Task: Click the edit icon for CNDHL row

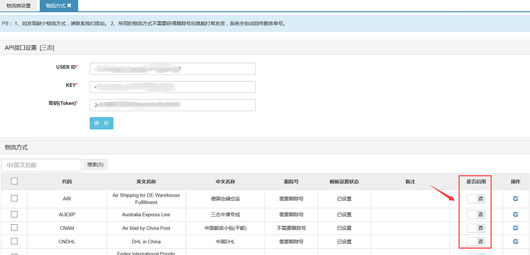Action: 516,242
